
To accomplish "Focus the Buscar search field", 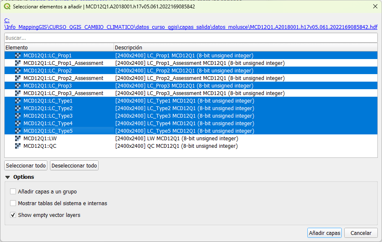I will point(191,38).
